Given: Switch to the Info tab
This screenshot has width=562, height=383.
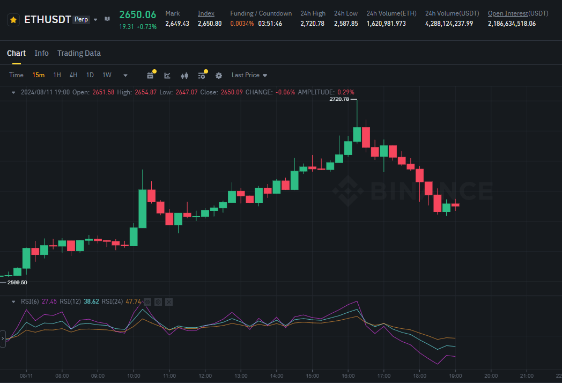Looking at the screenshot, I should coord(41,53).
